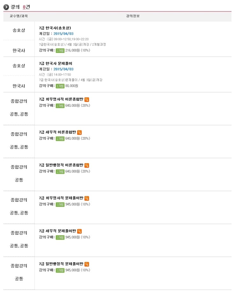Click magnifier icon next to 7급 세무직 이론종합반

click(x=79, y=133)
